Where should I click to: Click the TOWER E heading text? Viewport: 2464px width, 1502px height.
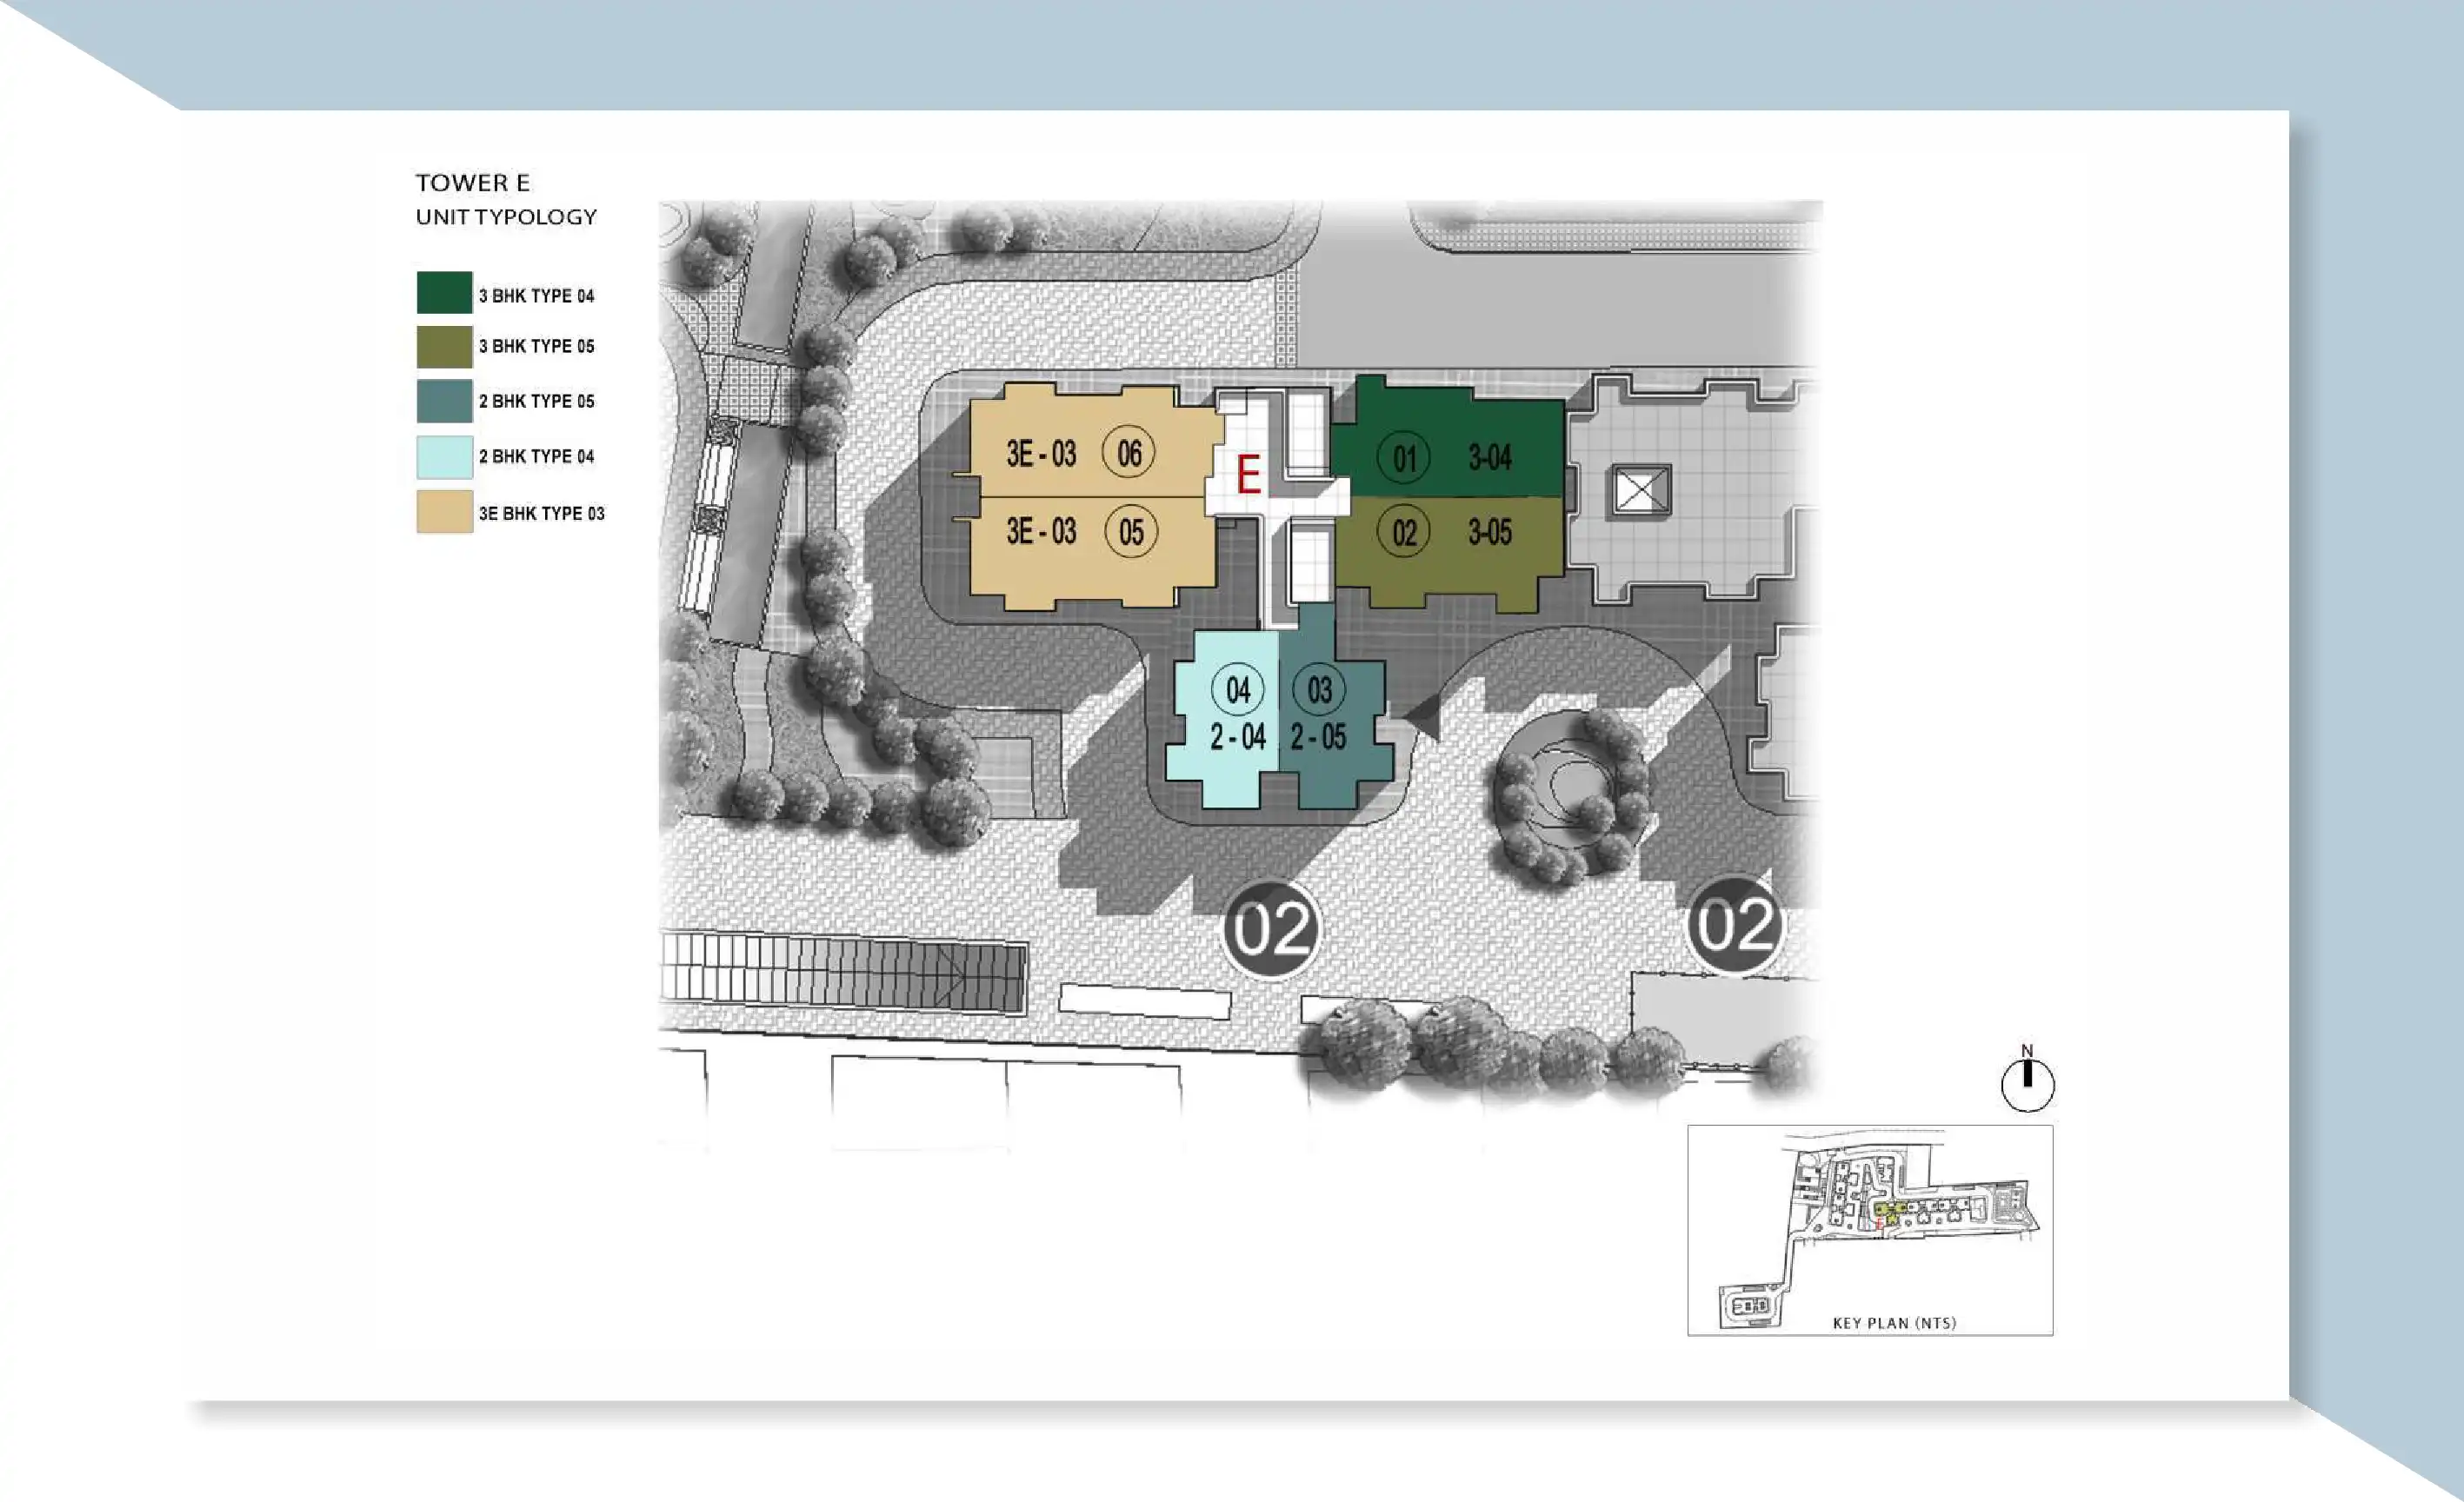point(472,183)
